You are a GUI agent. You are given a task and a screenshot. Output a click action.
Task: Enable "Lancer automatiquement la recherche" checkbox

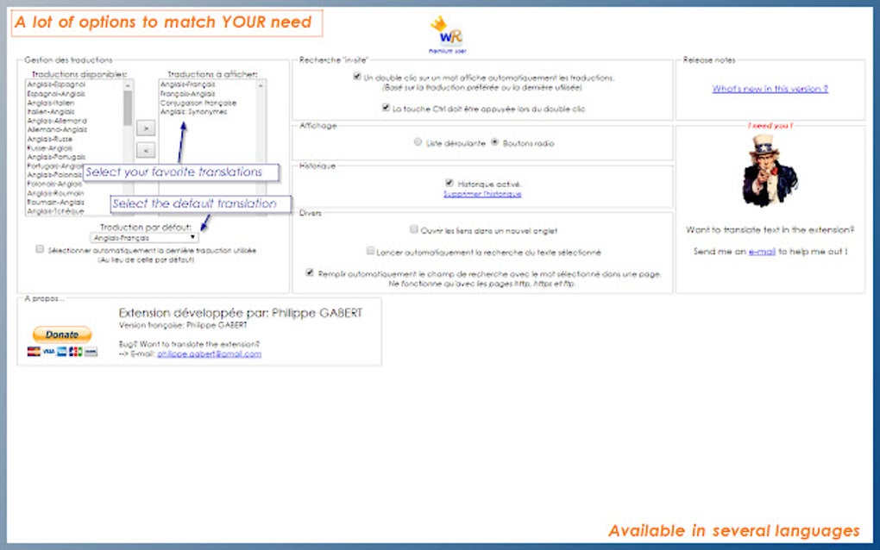369,251
